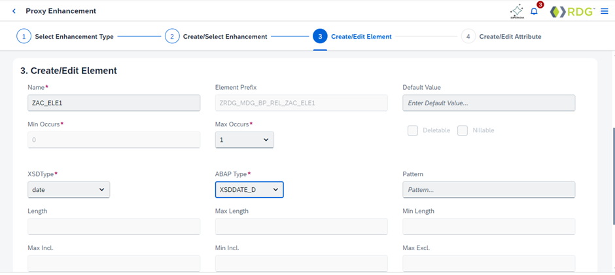Open the ABAP Type dropdown XSDDATE_D

[249, 189]
